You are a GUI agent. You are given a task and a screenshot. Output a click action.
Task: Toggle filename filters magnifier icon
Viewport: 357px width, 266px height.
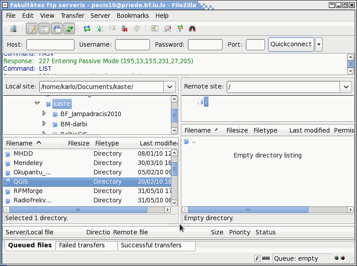167,29
